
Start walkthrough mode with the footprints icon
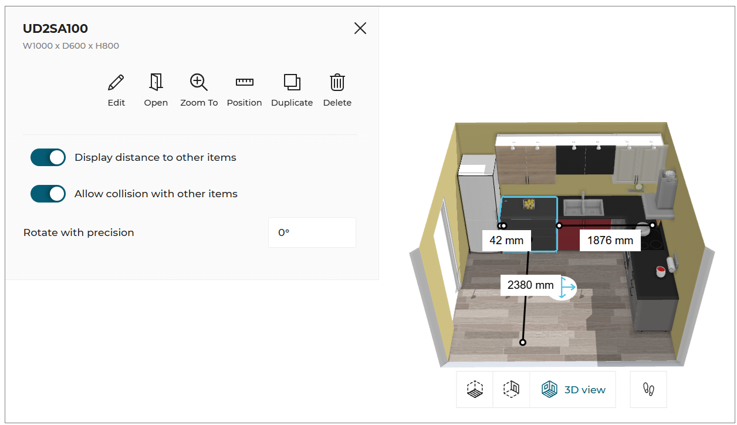[x=648, y=389]
